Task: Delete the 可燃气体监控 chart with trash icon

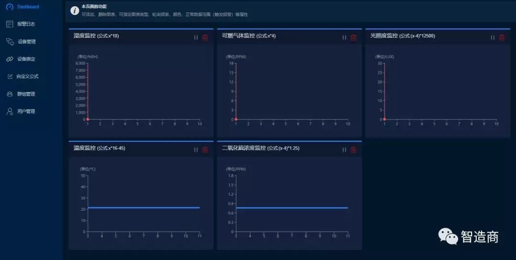Action: tap(354, 37)
